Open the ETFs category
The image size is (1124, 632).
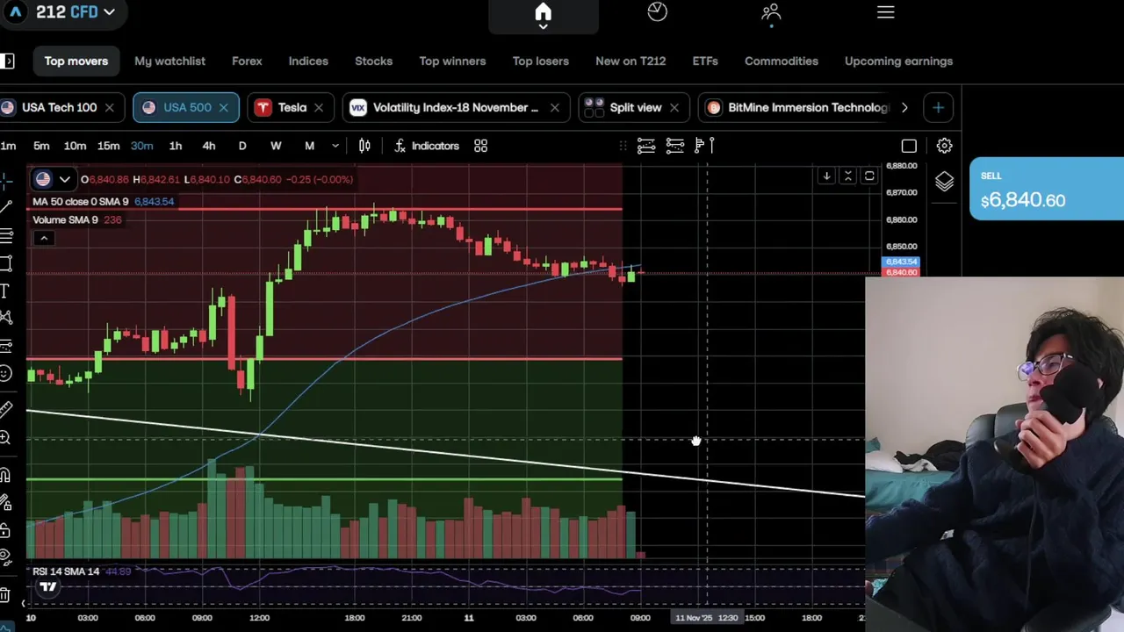click(x=705, y=61)
